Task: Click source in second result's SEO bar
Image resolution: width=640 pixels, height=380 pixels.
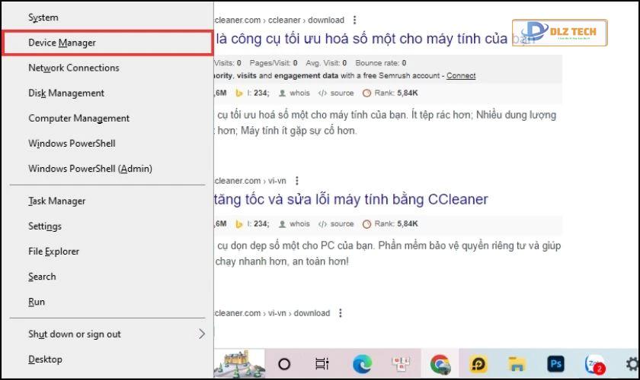Action: pos(336,224)
